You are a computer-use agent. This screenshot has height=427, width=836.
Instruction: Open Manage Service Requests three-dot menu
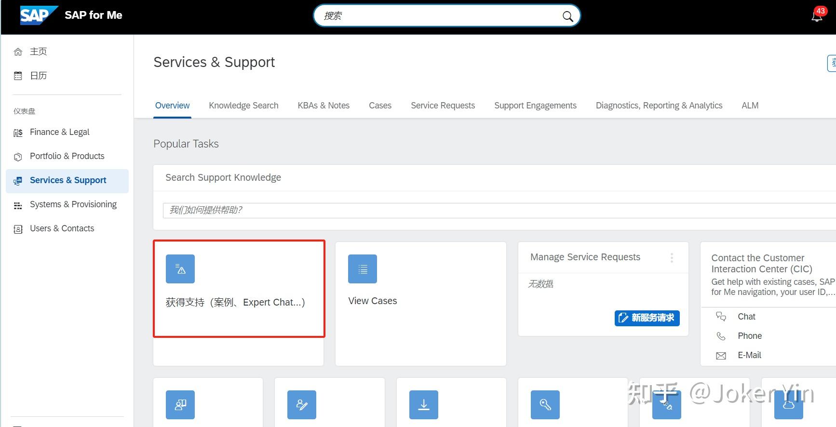(672, 258)
